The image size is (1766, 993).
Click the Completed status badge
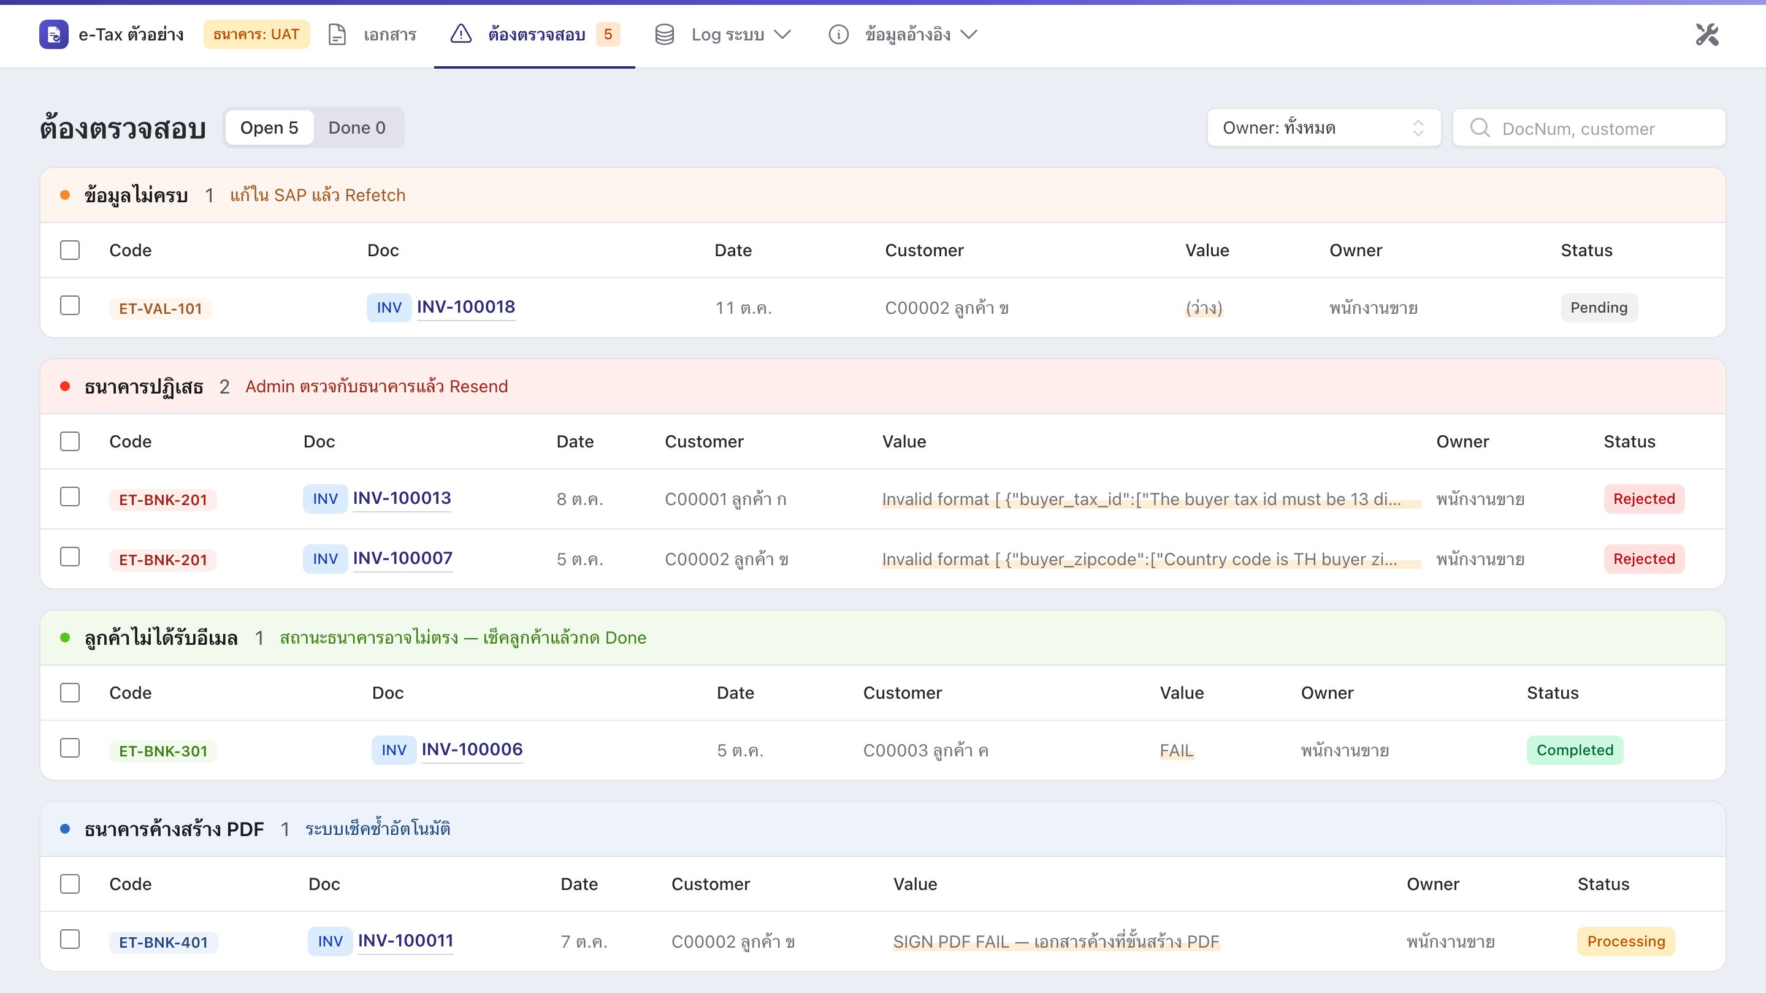(x=1575, y=750)
